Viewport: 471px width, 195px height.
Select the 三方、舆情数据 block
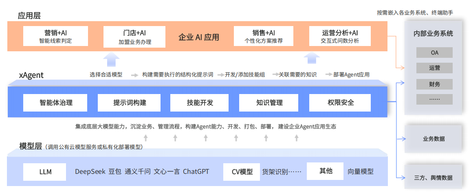[434, 177]
